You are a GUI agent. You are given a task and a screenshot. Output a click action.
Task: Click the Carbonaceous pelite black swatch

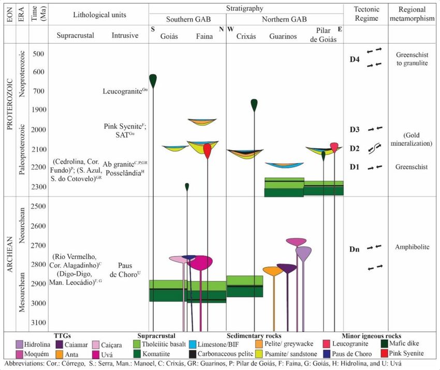click(x=193, y=354)
